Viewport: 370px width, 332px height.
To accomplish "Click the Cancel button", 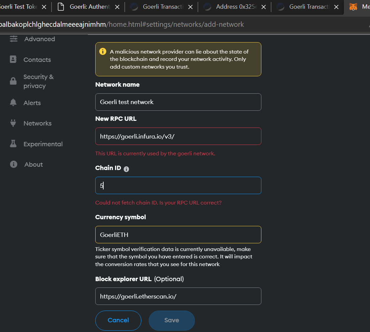I will (x=118, y=320).
